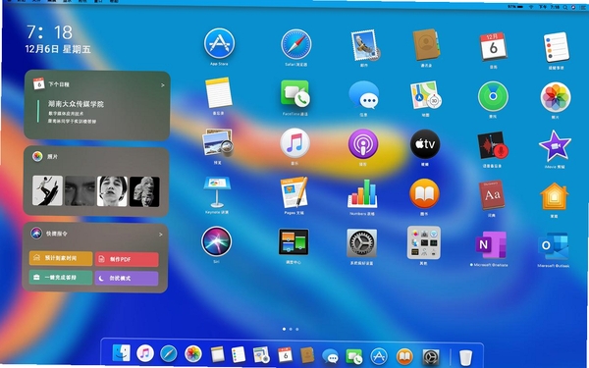Open the calendar widget's date icon
The height and width of the screenshot is (368, 589).
(39, 83)
